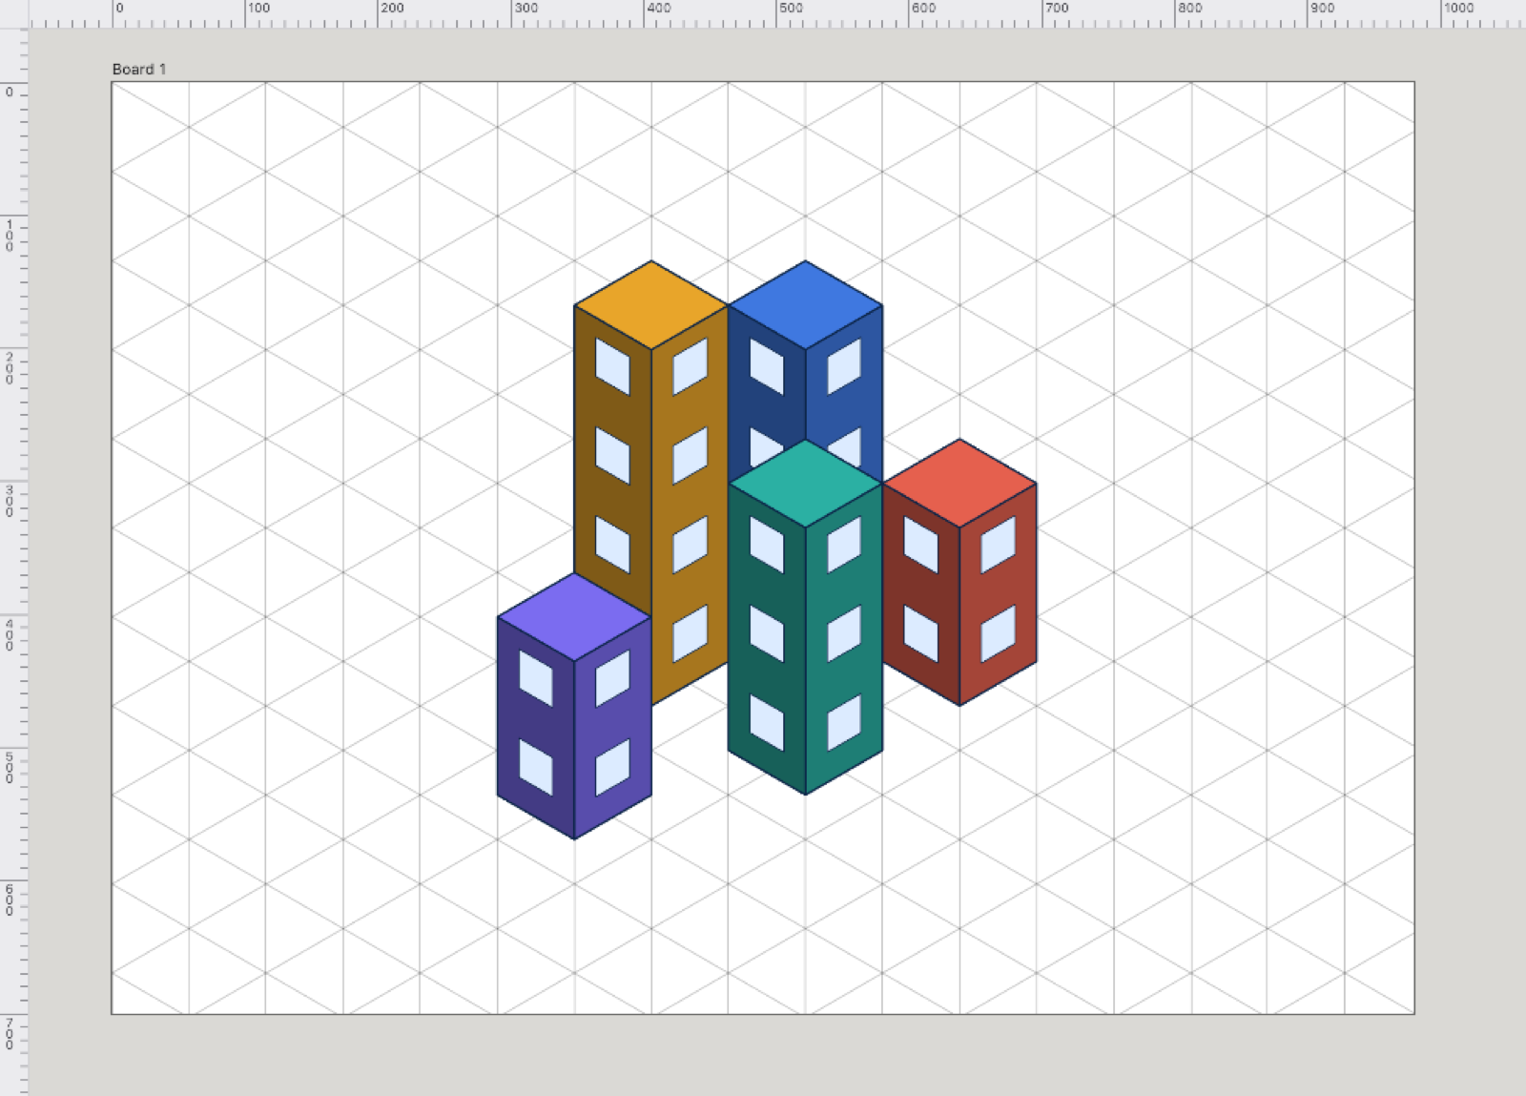Screen dimensions: 1526x1096
Task: Click the purple tower's lower left-wall window
Action: click(536, 767)
